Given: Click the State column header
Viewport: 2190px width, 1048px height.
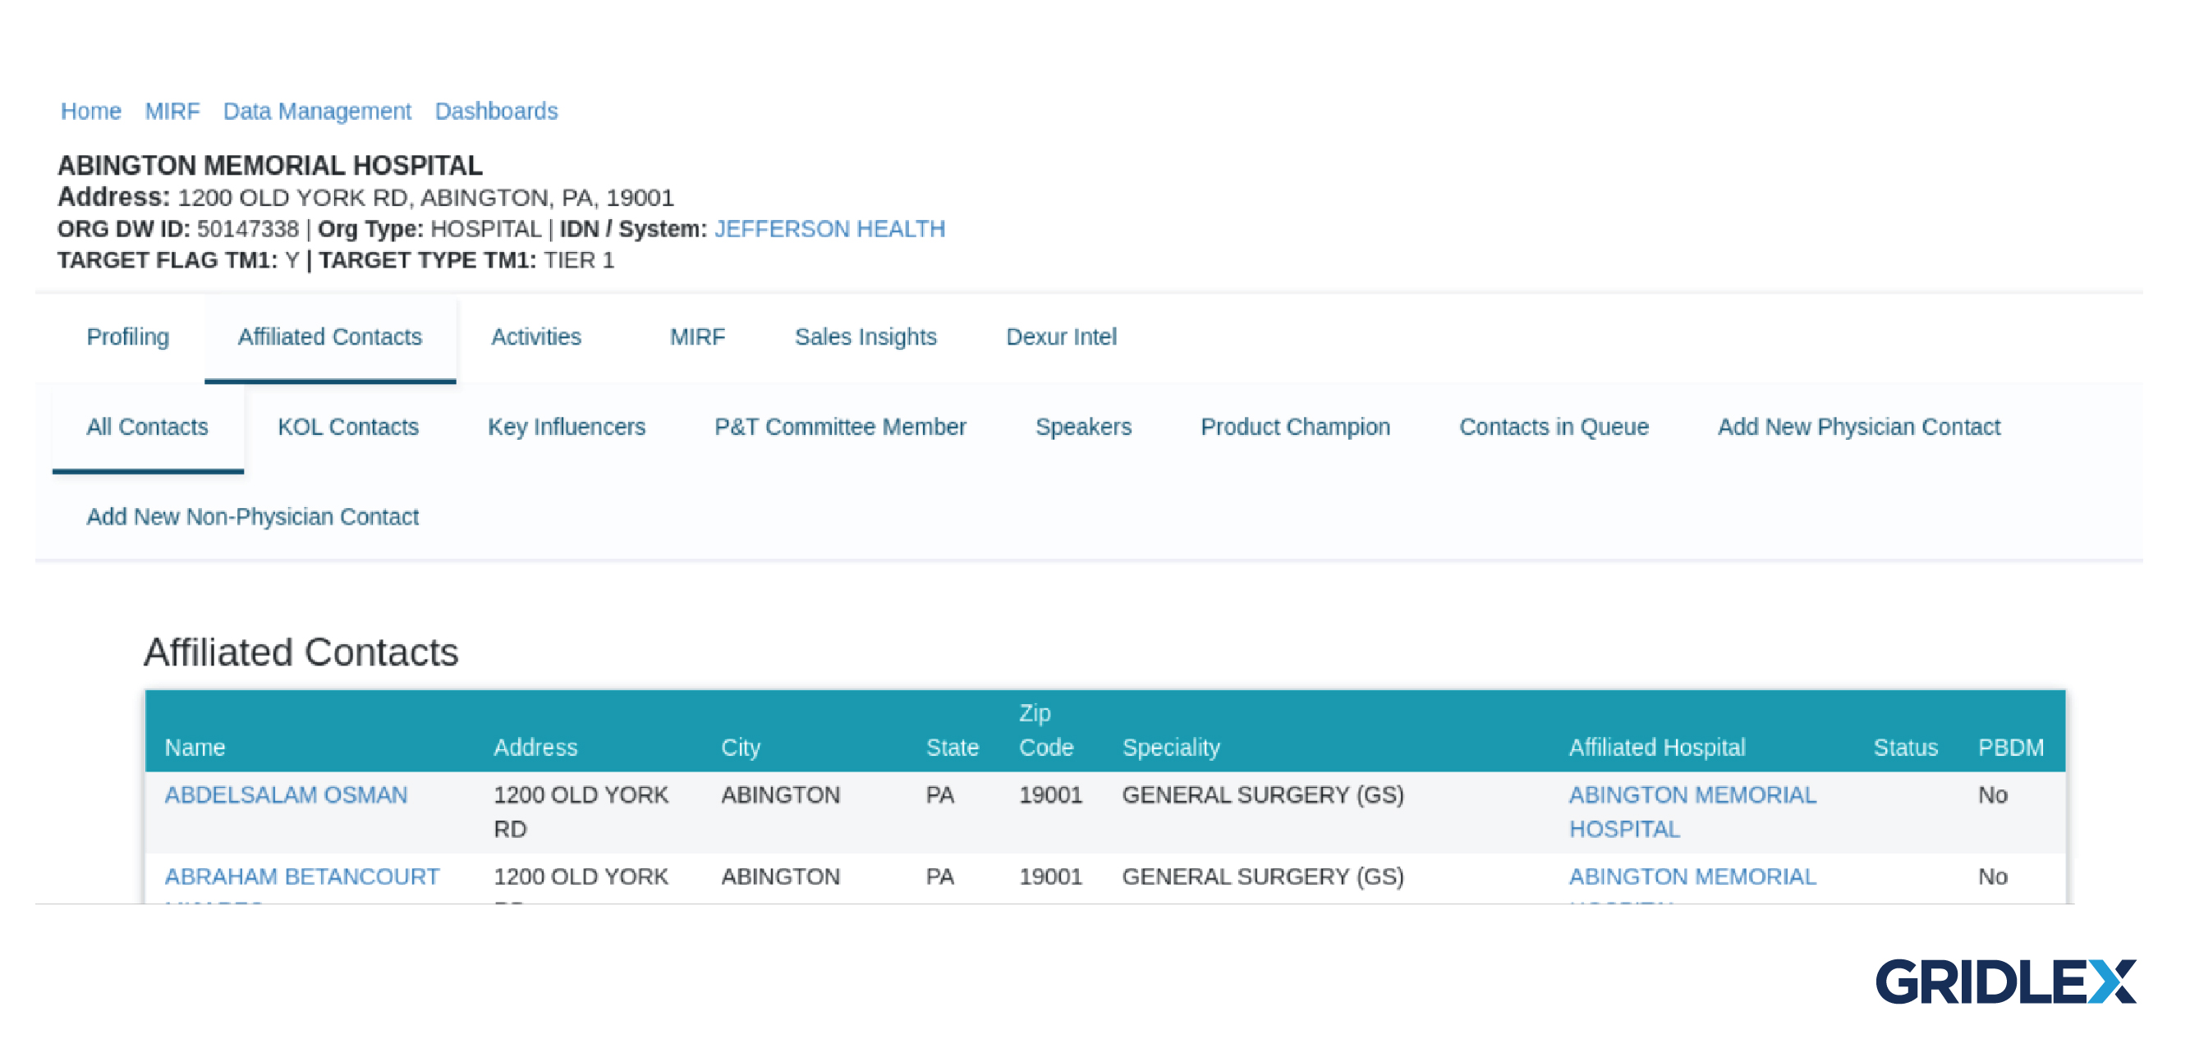Looking at the screenshot, I should pos(953,748).
